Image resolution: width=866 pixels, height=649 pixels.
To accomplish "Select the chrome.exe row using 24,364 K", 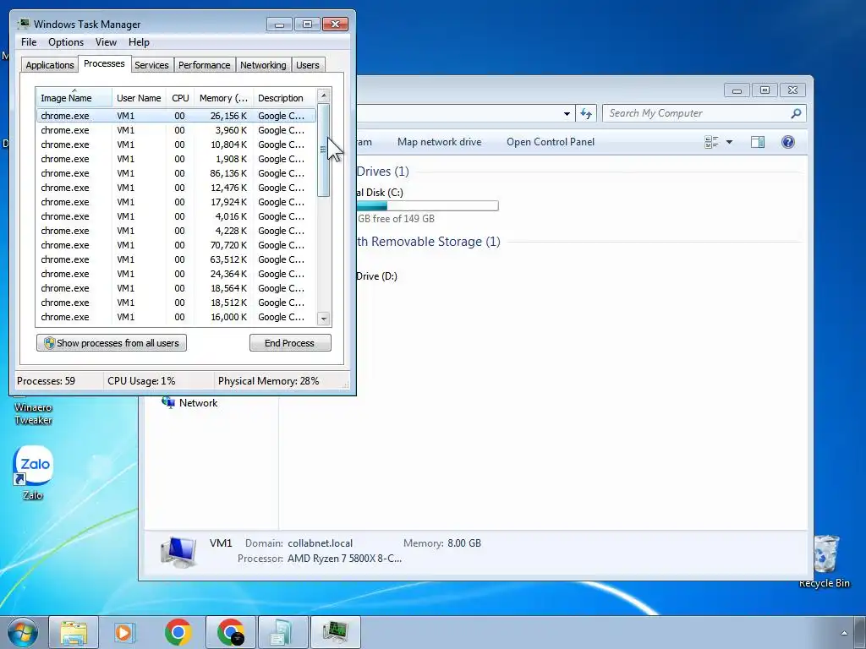I will click(x=176, y=274).
